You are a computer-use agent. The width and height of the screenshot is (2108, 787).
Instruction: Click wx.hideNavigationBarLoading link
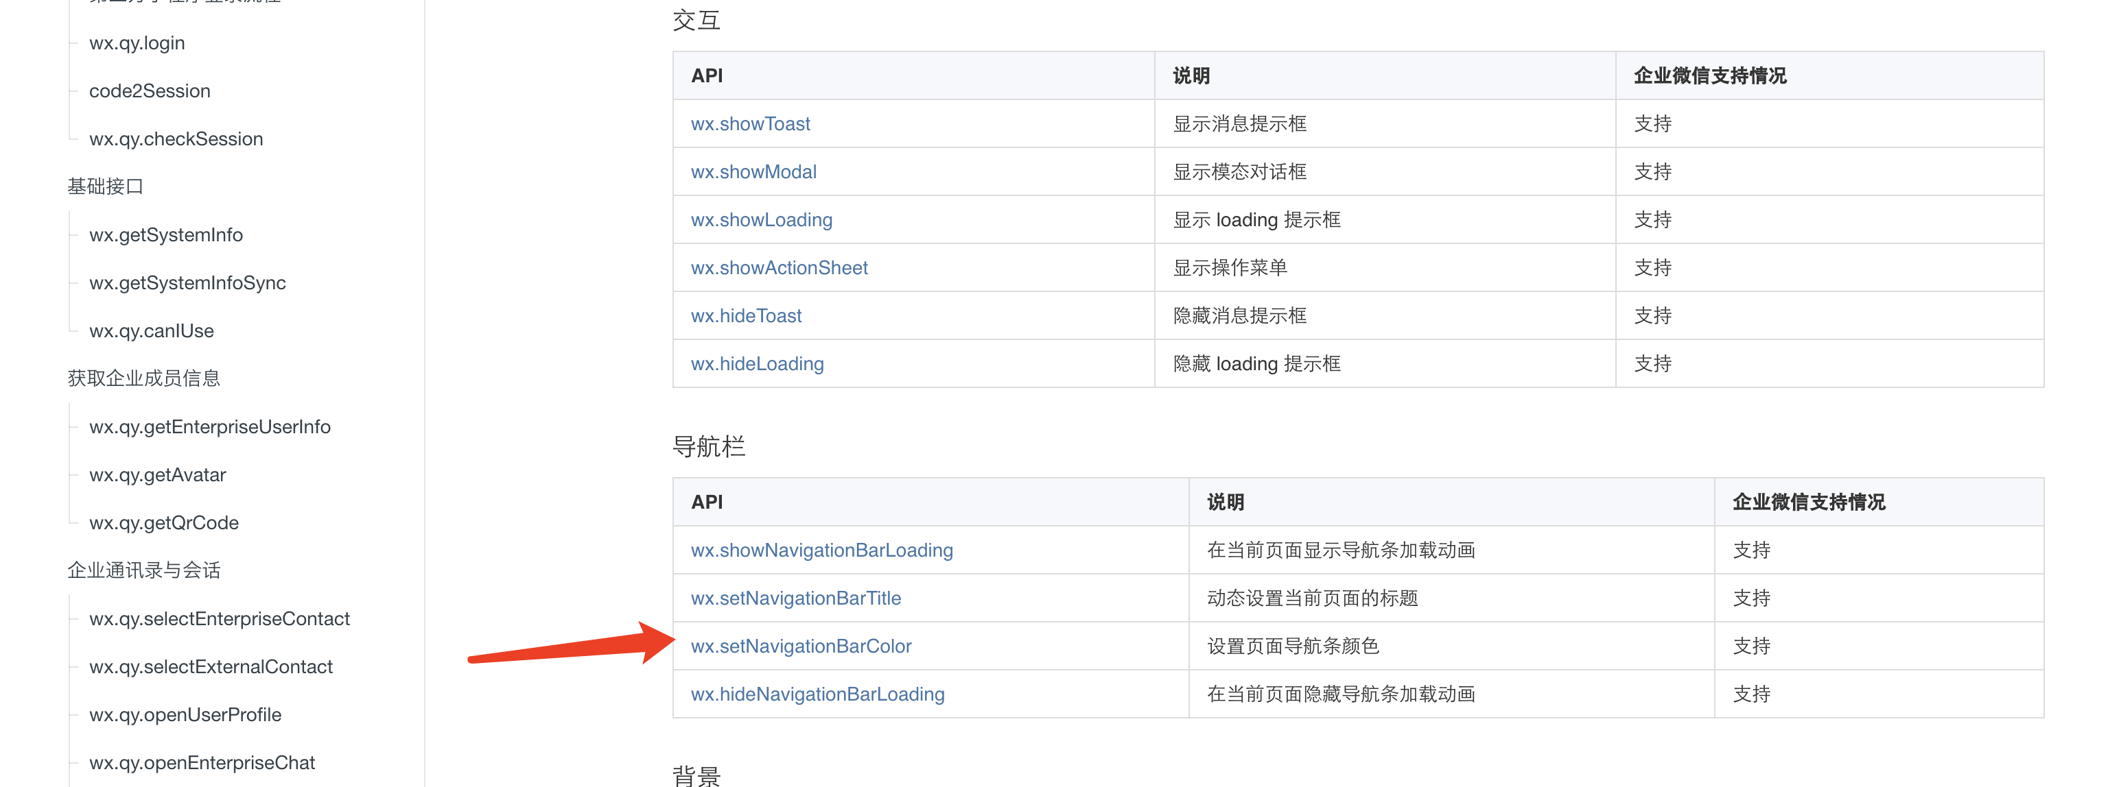[x=817, y=694]
